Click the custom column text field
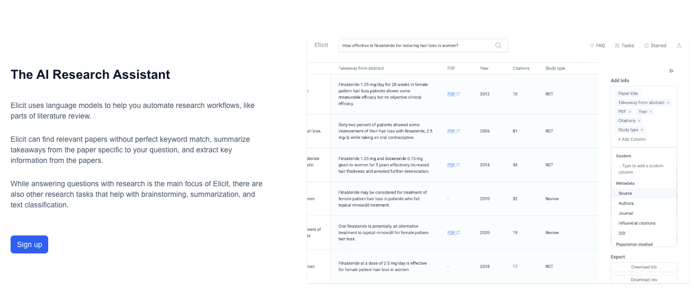 (644, 169)
